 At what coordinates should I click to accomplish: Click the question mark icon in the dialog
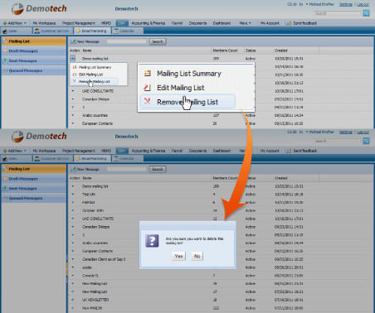click(x=152, y=241)
